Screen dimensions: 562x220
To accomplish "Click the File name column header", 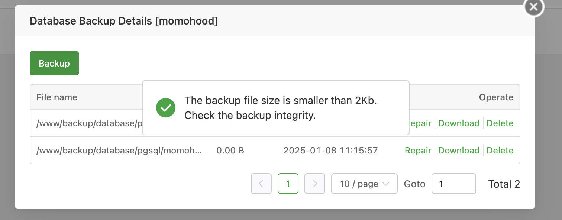I will pyautogui.click(x=57, y=97).
